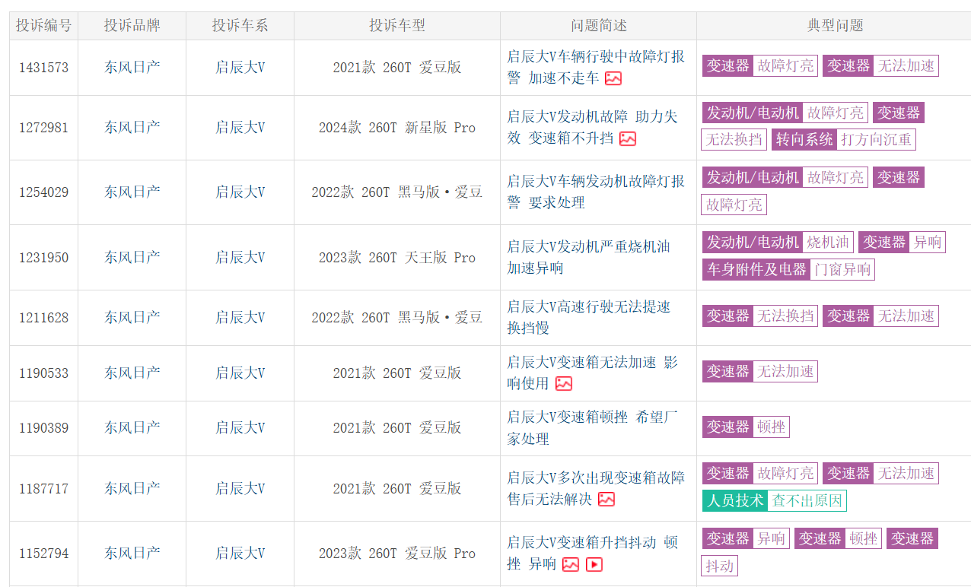Click model 2023款 260T 爱豆版 Pro

[x=397, y=554]
